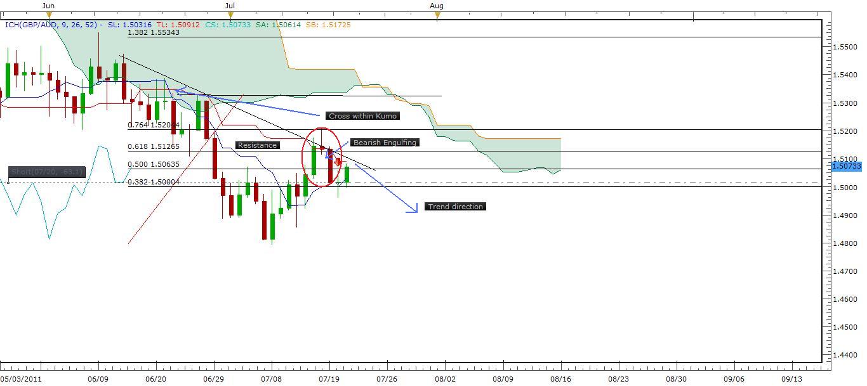Click the Jul month marker triangle

click(x=230, y=15)
